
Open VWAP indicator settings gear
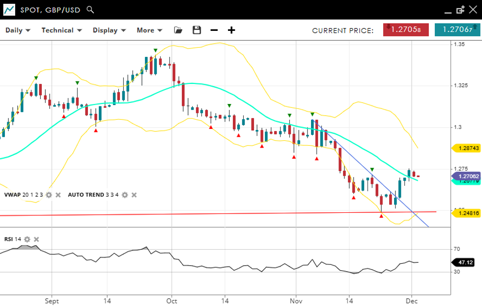tap(49, 195)
